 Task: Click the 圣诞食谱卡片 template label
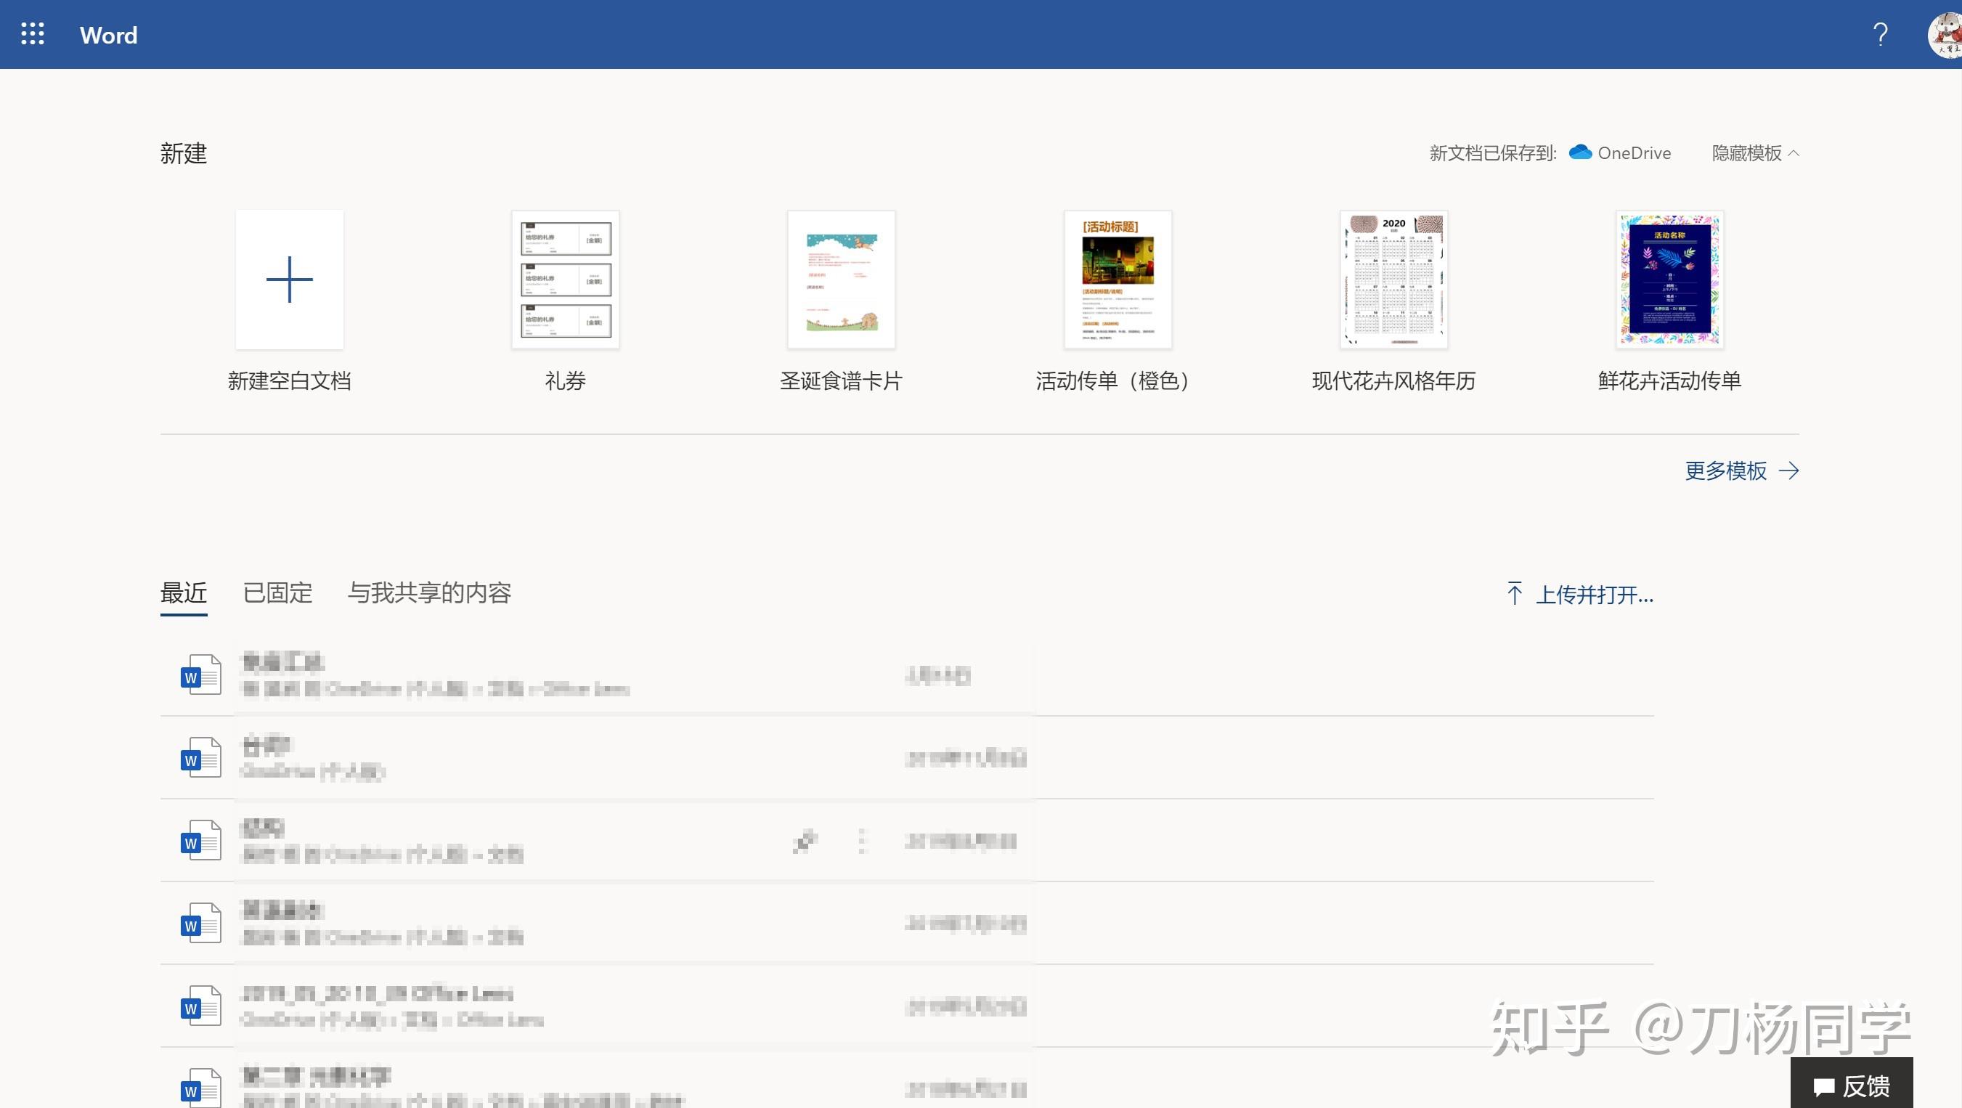click(x=841, y=380)
